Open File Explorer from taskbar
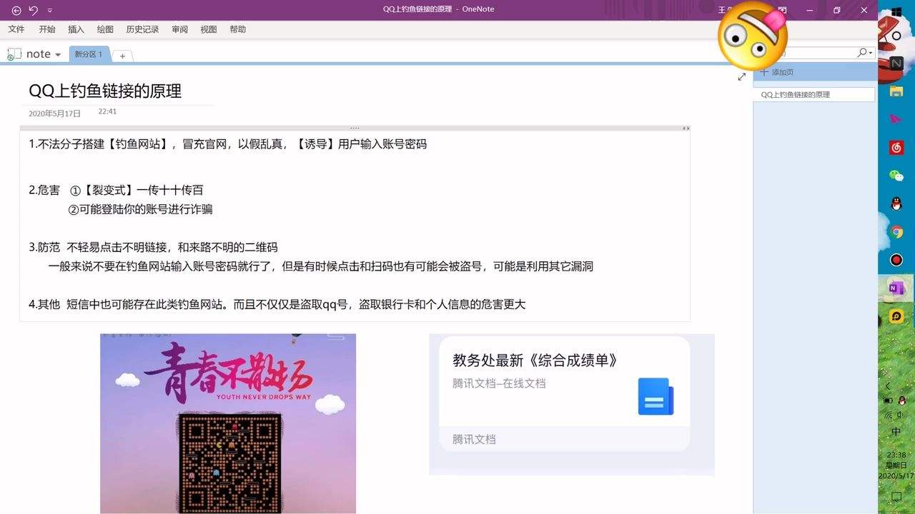915x514 pixels. click(x=896, y=91)
